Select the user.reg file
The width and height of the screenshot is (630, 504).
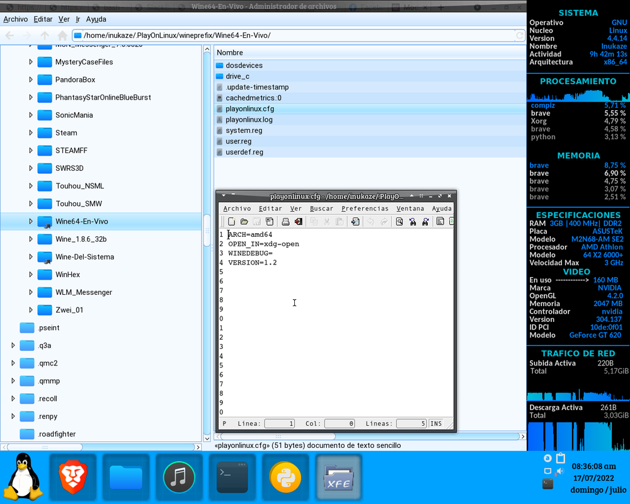pos(238,141)
